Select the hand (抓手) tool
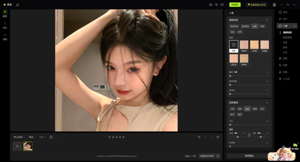Screen dimensions: 300x162 5,14
